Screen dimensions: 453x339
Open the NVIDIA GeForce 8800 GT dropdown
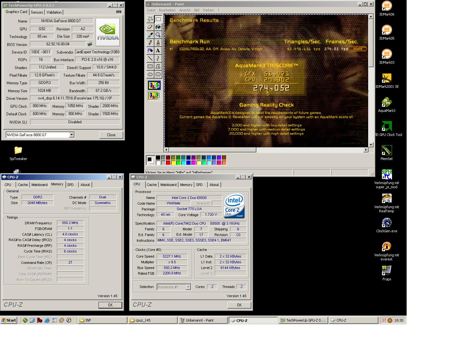71,135
